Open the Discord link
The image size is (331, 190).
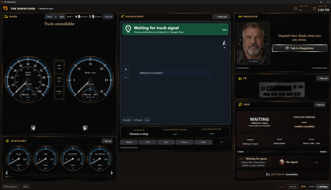point(293,187)
